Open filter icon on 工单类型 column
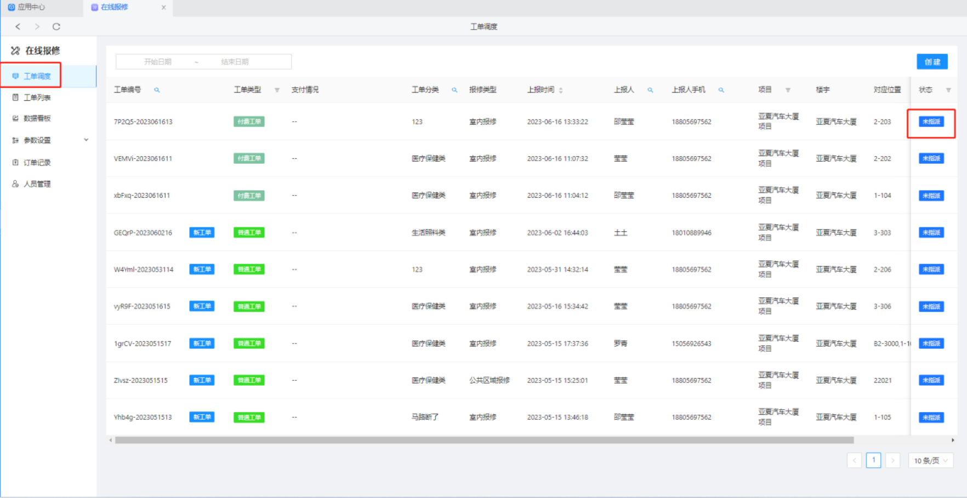 277,90
